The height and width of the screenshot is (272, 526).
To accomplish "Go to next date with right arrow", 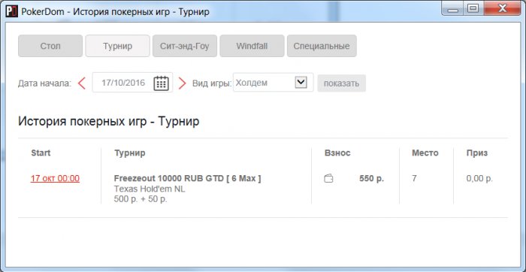I will click(x=182, y=83).
